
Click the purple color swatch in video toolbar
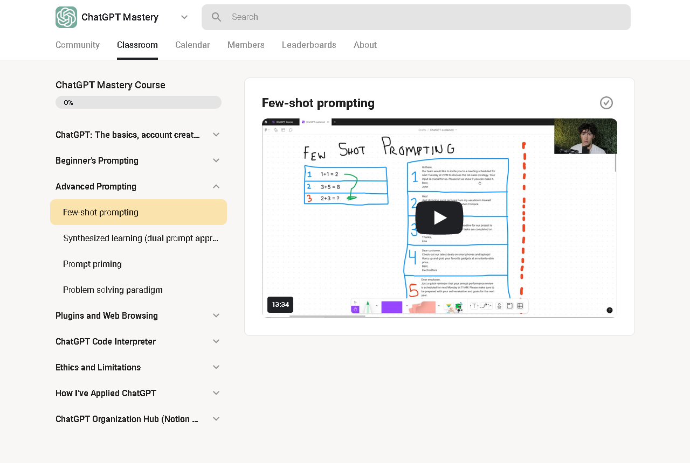click(392, 307)
